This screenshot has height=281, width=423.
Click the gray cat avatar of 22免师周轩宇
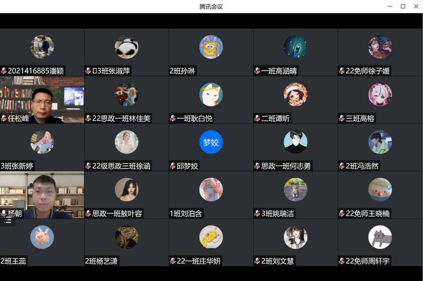(380, 237)
